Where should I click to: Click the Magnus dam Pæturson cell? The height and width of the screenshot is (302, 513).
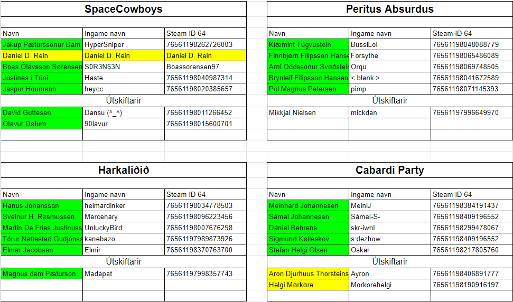[42, 273]
